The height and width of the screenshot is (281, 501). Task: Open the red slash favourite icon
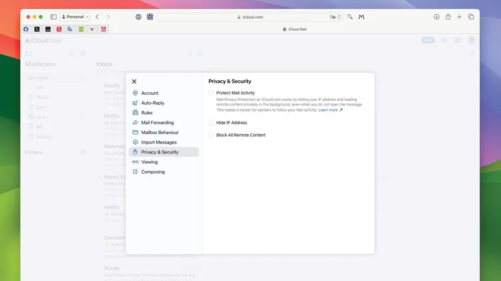59,29
